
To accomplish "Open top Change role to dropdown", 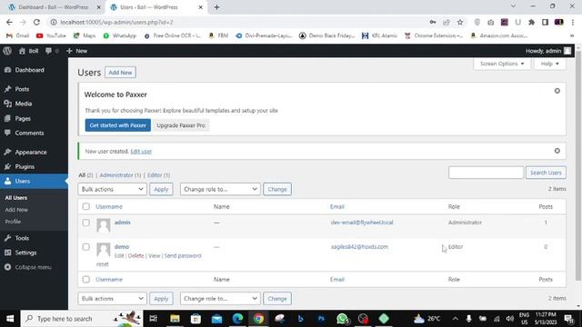I will pos(220,189).
